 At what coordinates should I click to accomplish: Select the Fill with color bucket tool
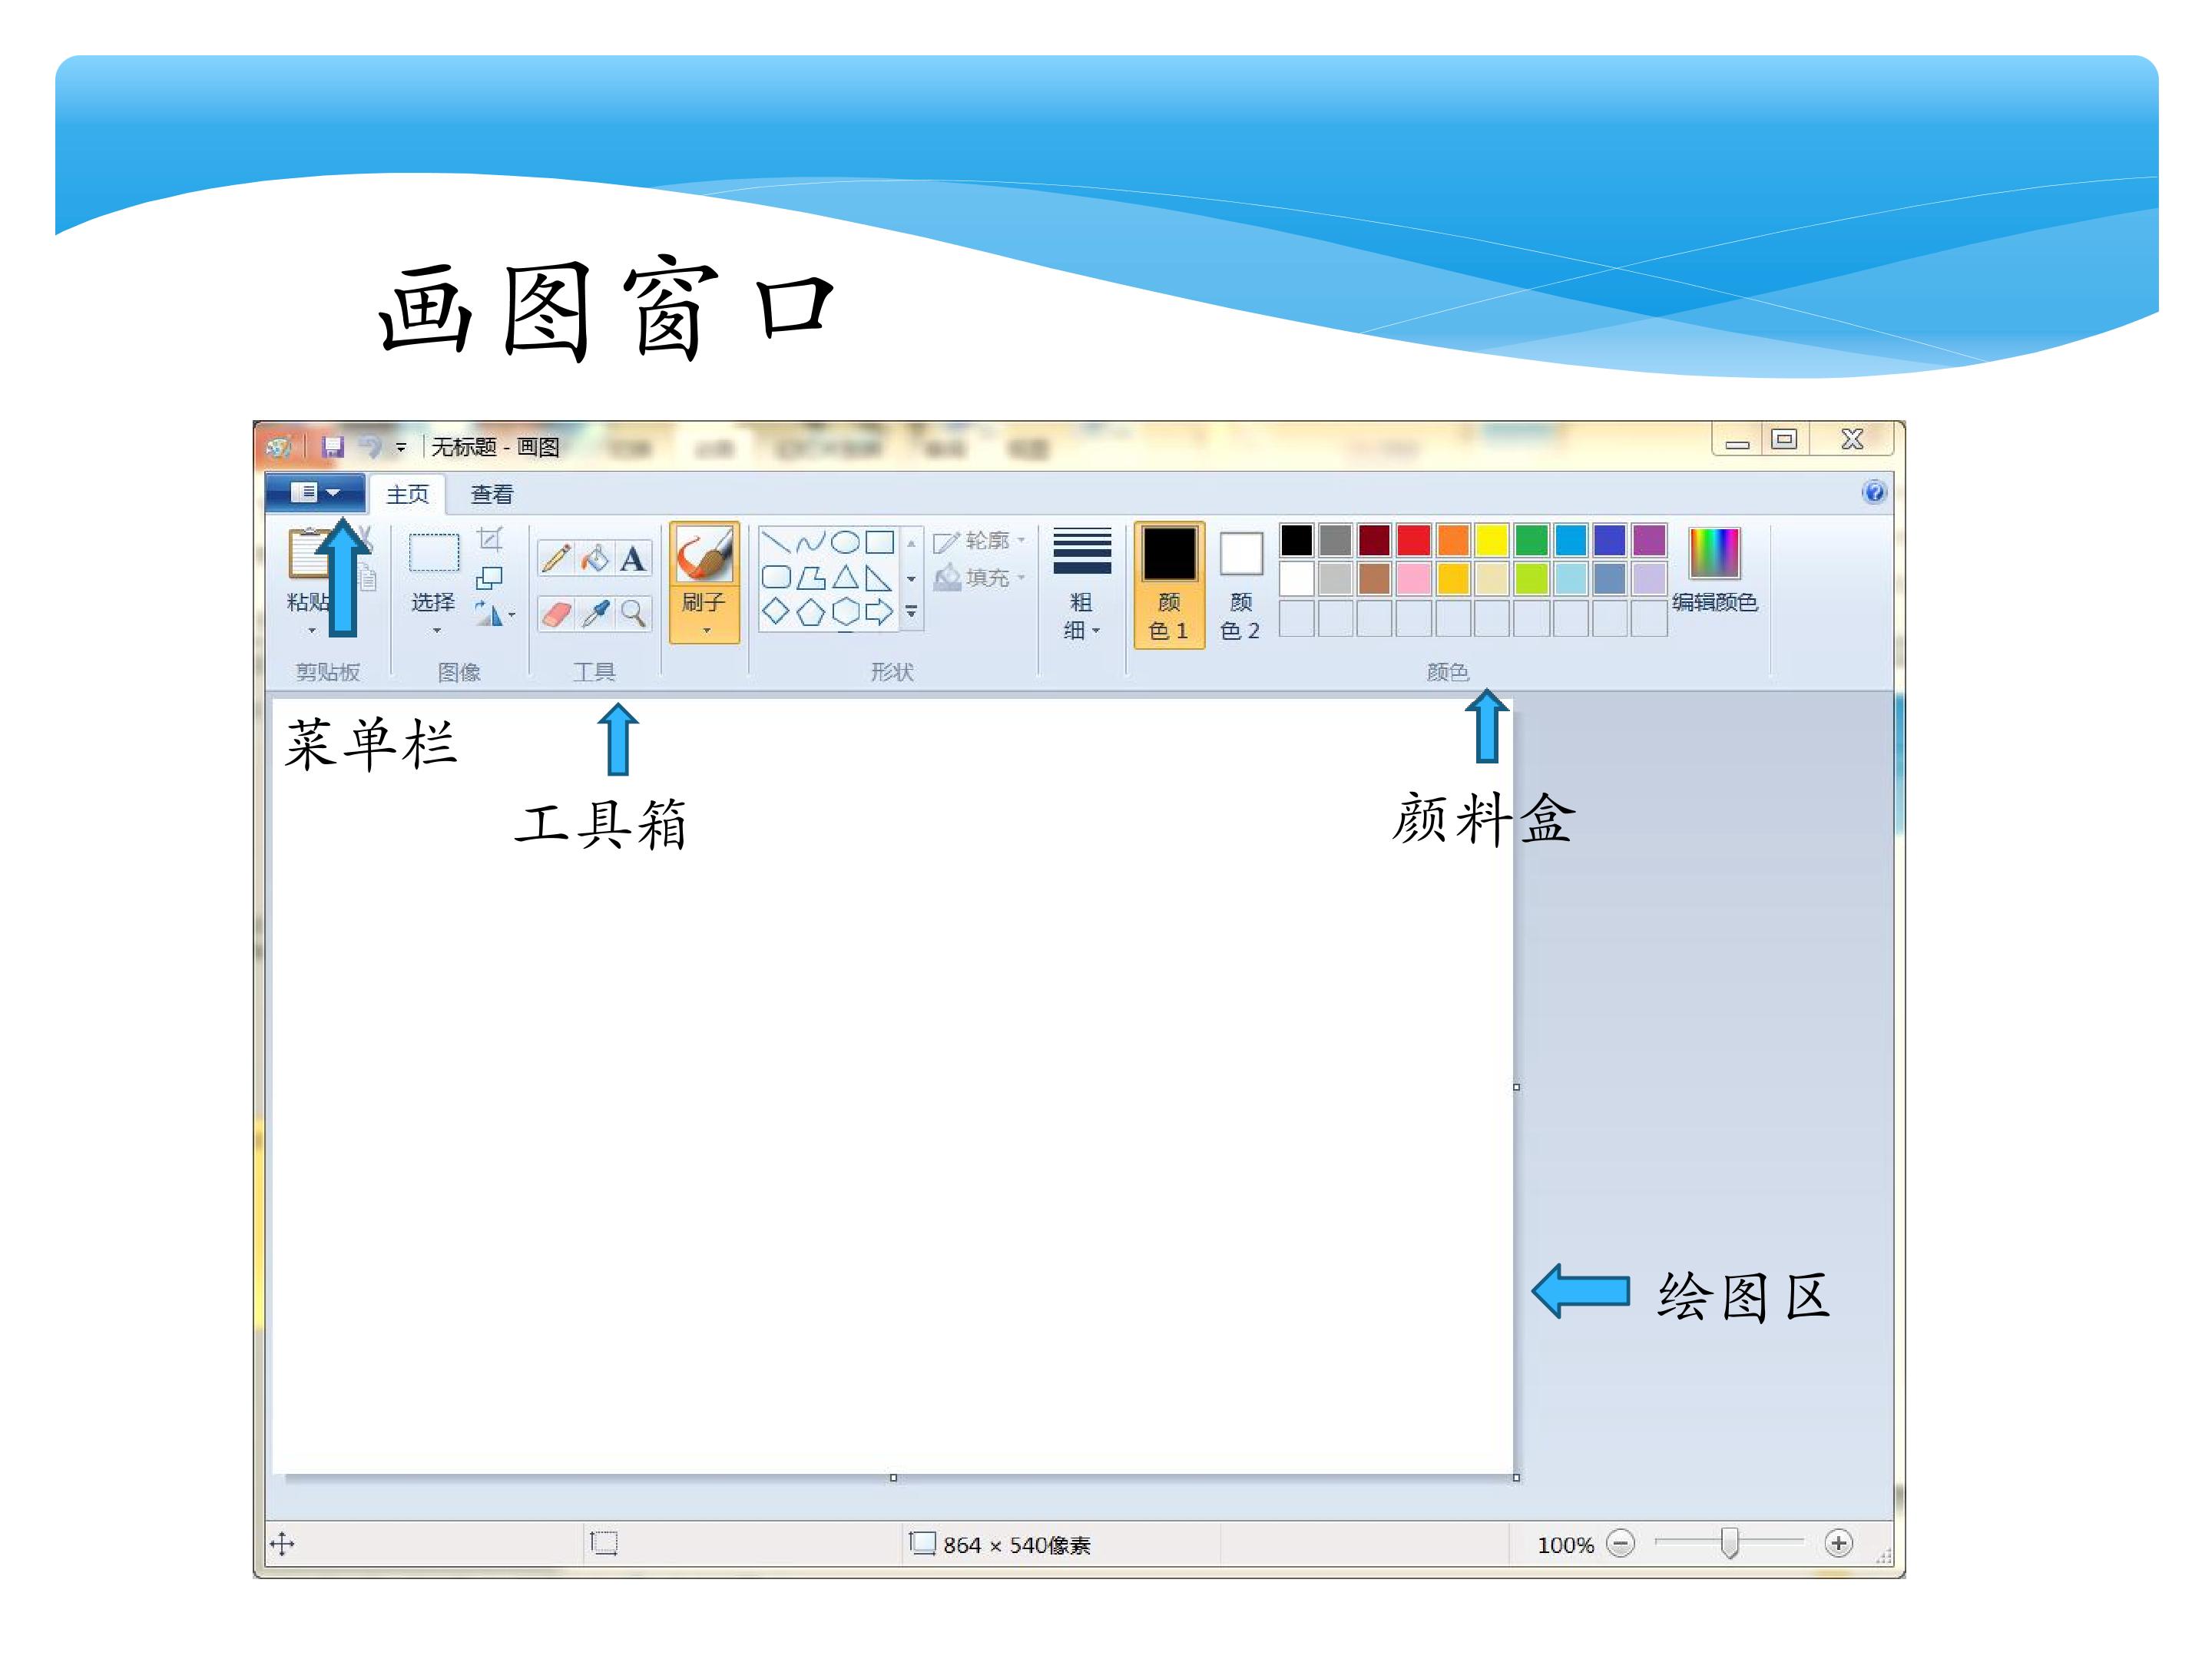(x=595, y=558)
